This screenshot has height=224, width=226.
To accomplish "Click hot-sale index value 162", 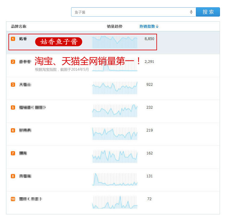I will pyautogui.click(x=149, y=153).
